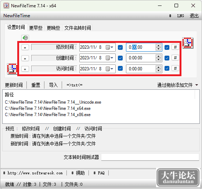Open the LNG language menu
Viewport: 202px width, 189px height.
point(181,16)
